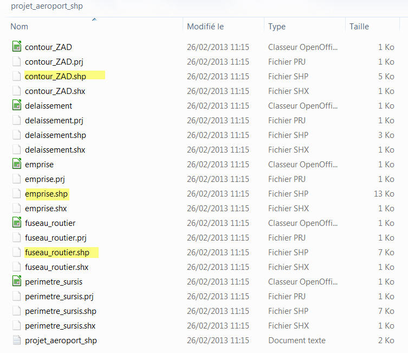Select the contour_ZAD.shx file
This screenshot has width=408, height=353.
tap(55, 91)
